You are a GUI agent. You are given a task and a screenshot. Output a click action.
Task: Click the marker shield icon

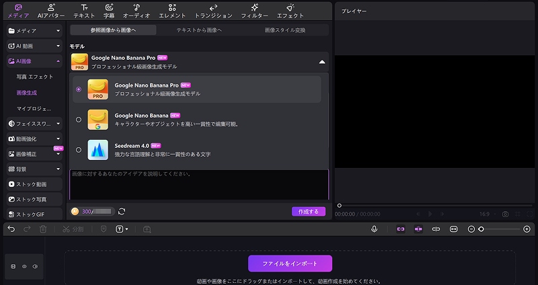[x=104, y=229]
